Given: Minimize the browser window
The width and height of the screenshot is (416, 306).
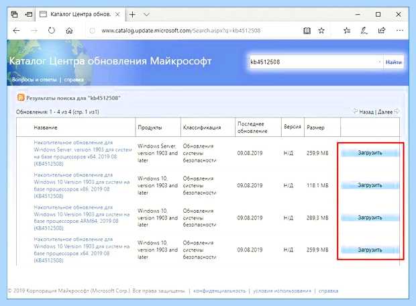Looking at the screenshot, I should [358, 14].
